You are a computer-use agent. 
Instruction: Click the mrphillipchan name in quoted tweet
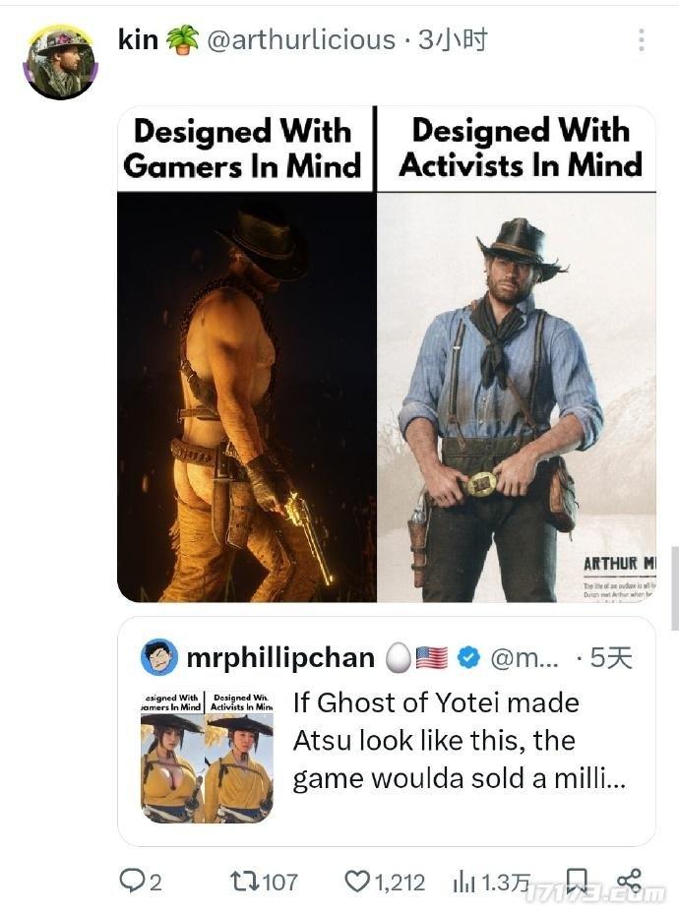click(x=280, y=657)
